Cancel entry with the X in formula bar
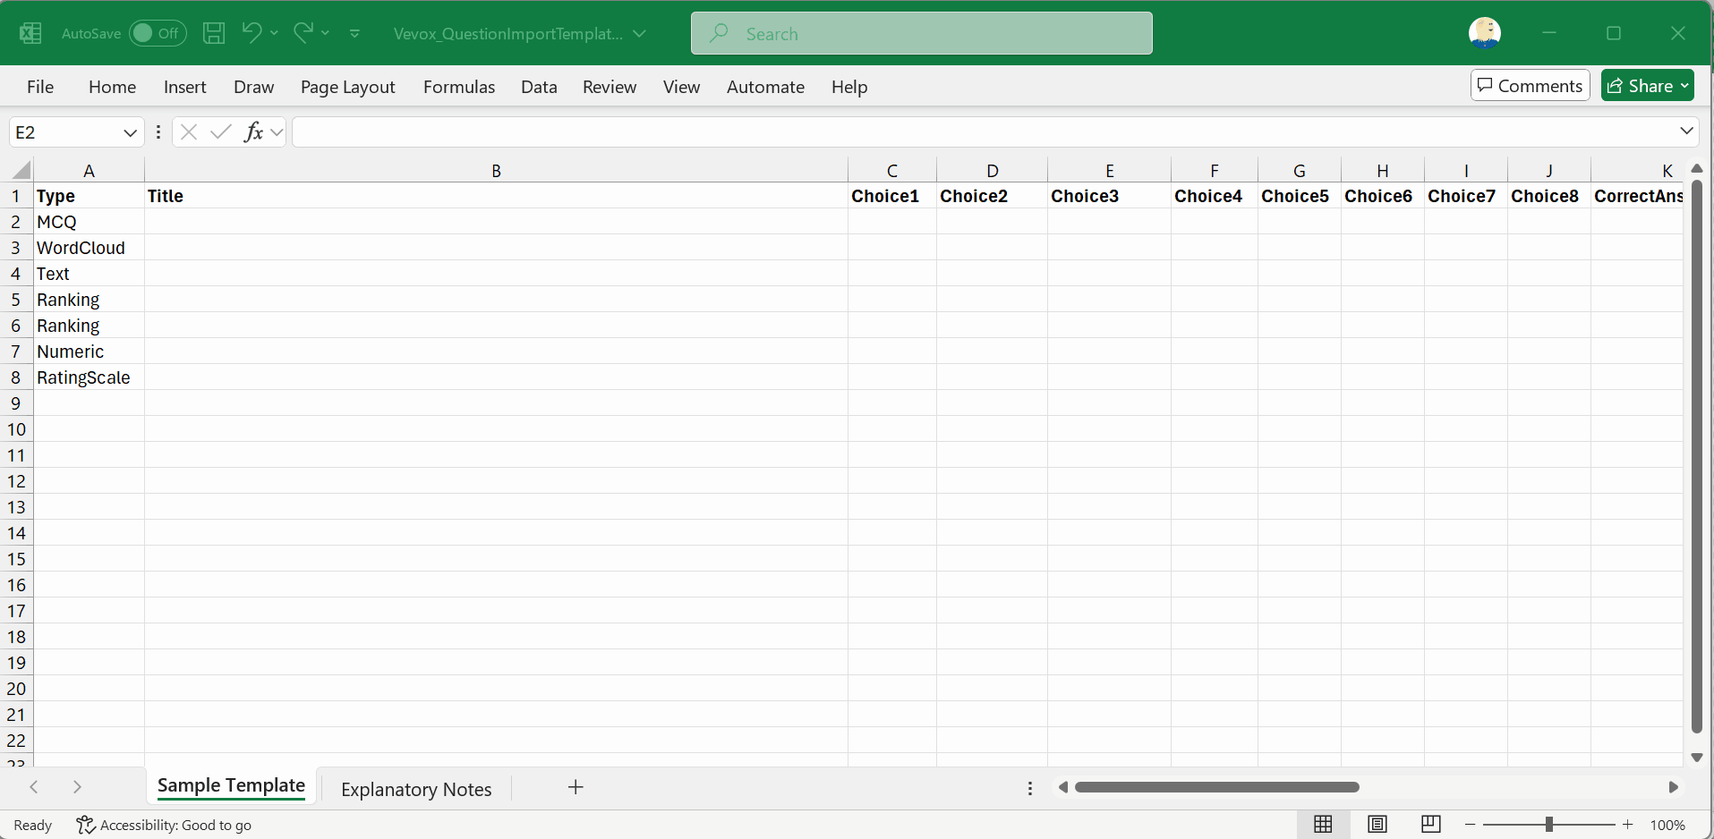The width and height of the screenshot is (1714, 839). coord(188,131)
